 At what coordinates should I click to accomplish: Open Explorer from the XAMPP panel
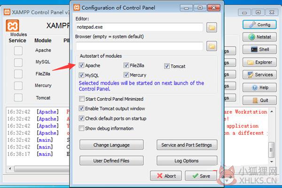click(259, 62)
